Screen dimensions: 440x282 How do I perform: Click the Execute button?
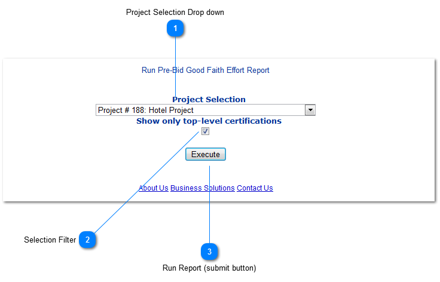(x=206, y=154)
